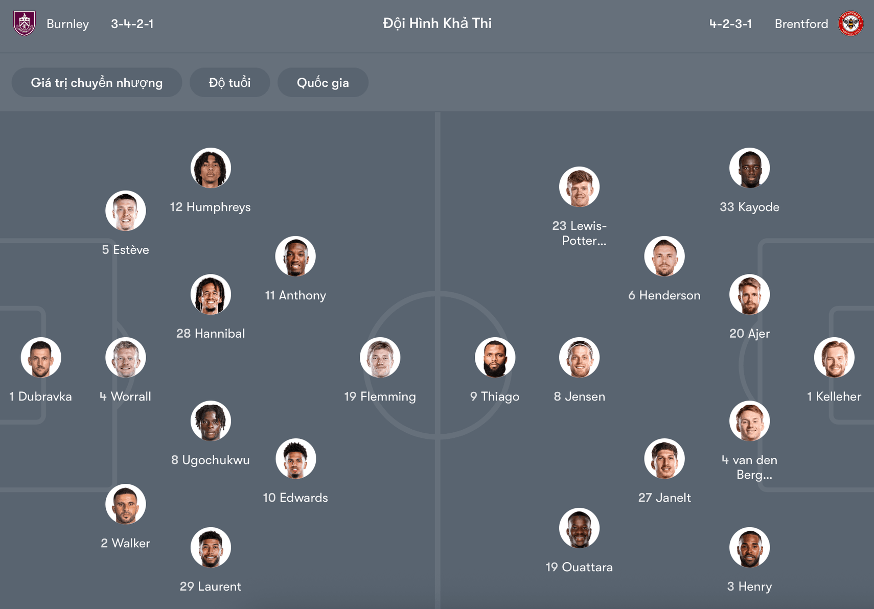The image size is (874, 609).
Task: Click the Brentford club crest
Action: [x=850, y=24]
